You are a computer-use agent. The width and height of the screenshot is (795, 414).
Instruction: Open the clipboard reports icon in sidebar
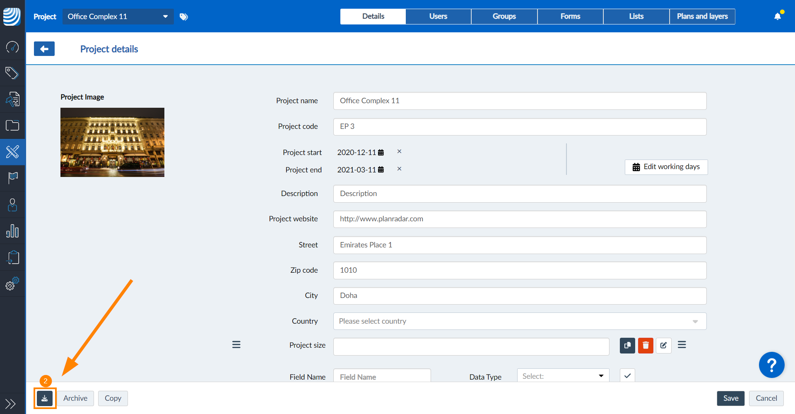[12, 257]
